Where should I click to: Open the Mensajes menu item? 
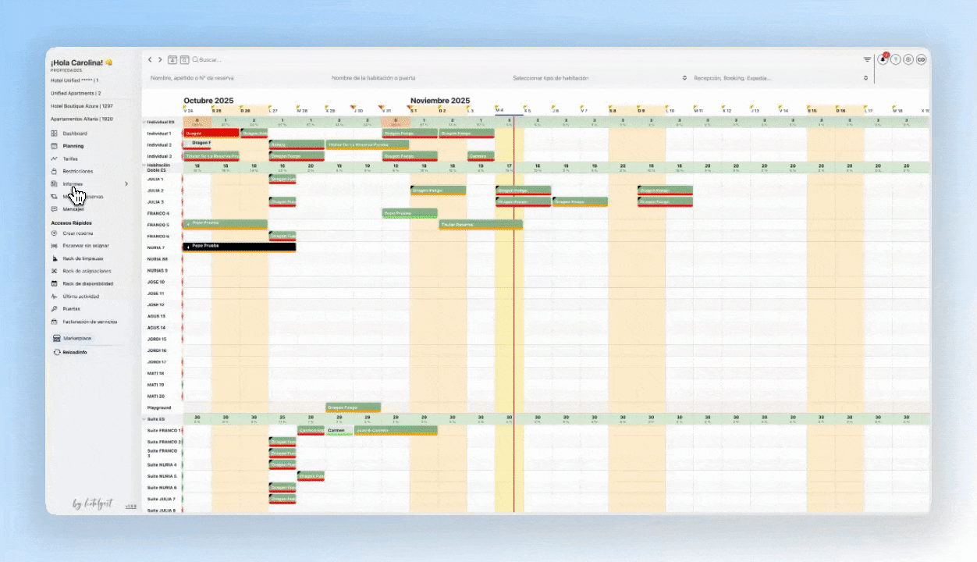pos(73,208)
